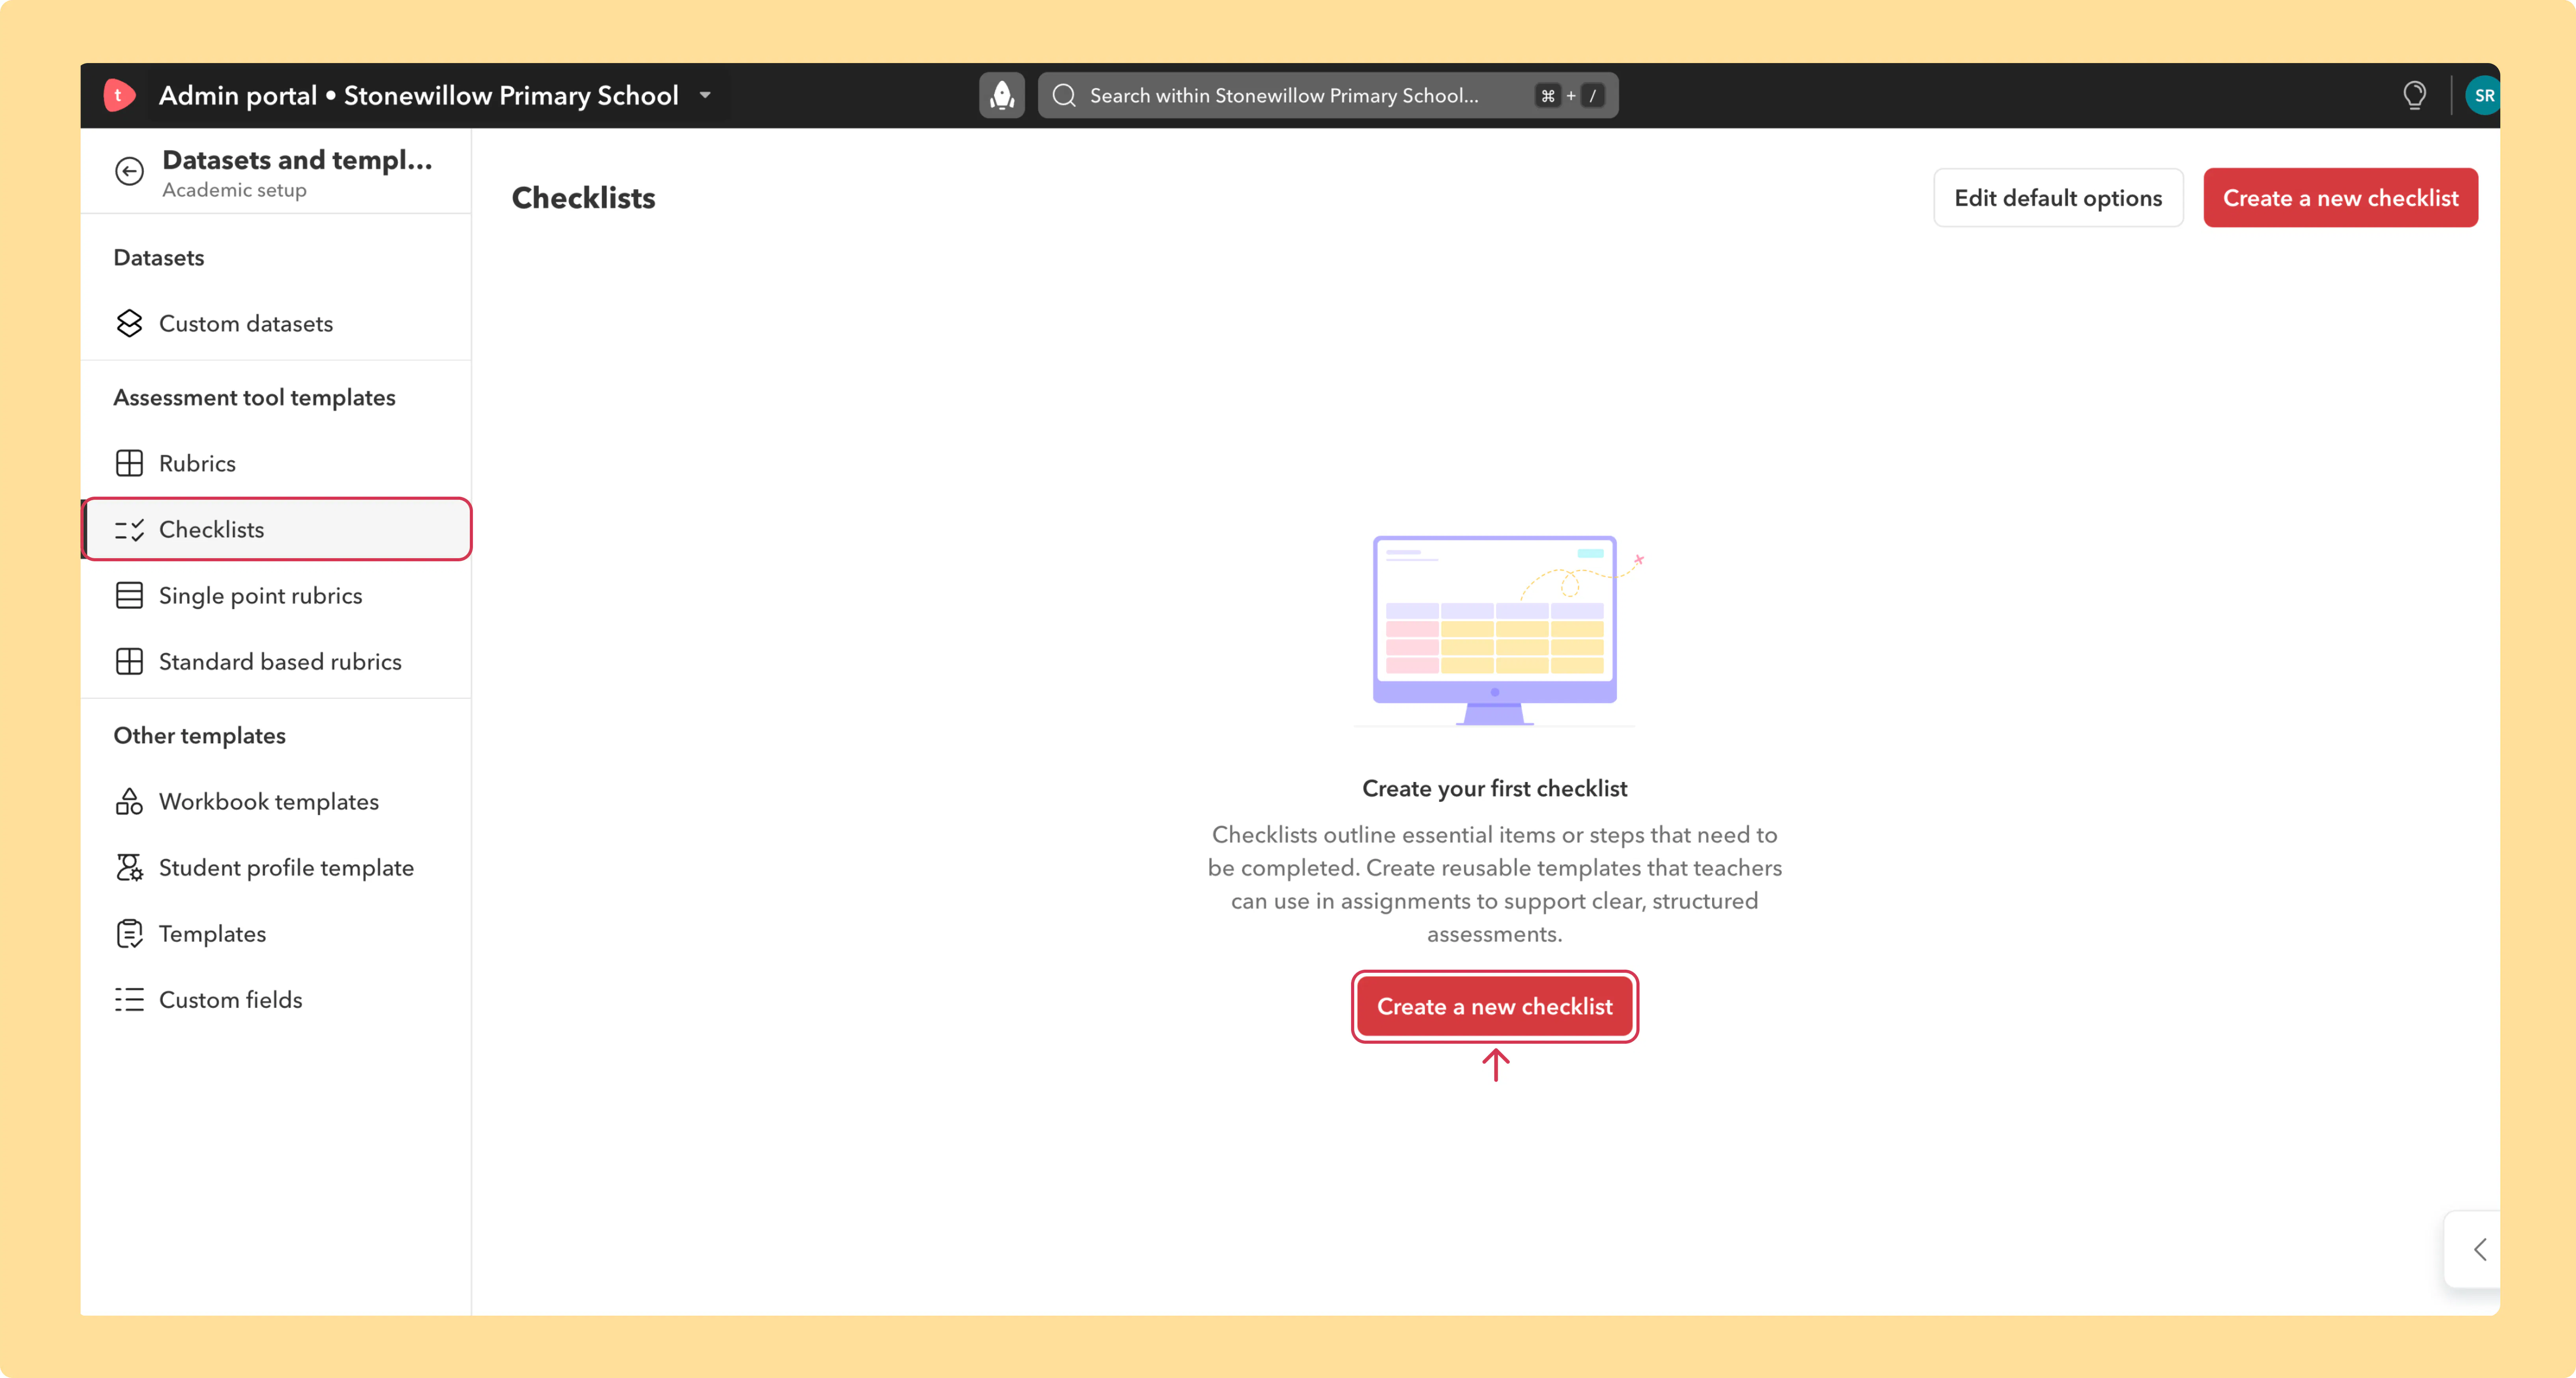
Task: Click the Rubrics grid icon
Action: pyautogui.click(x=129, y=463)
